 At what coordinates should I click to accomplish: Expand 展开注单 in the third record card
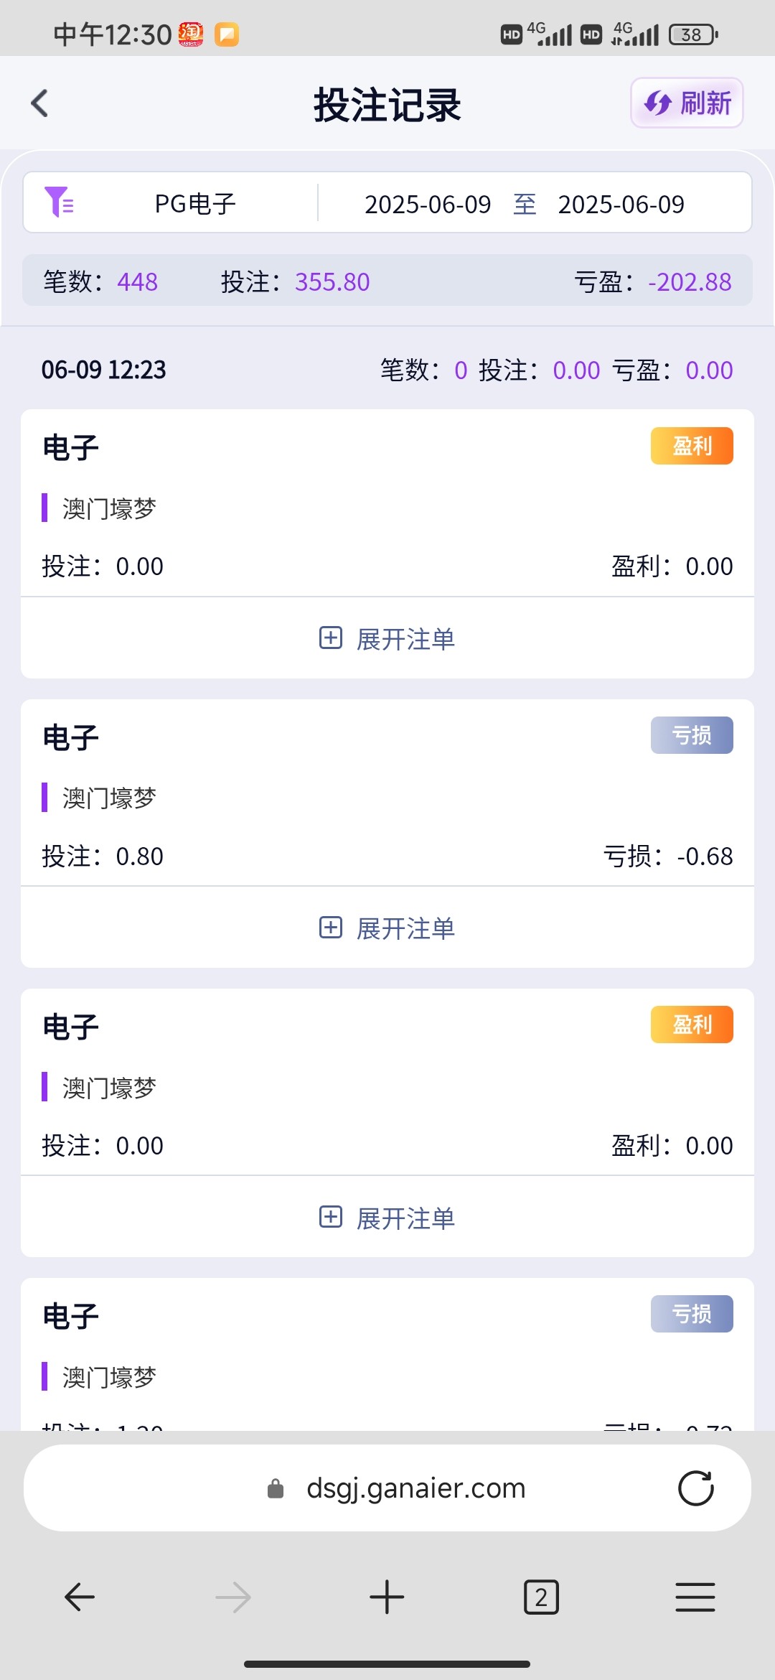coord(387,1218)
